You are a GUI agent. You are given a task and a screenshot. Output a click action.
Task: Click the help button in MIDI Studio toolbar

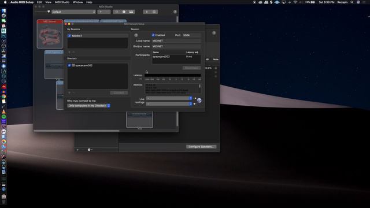coord(175,12)
